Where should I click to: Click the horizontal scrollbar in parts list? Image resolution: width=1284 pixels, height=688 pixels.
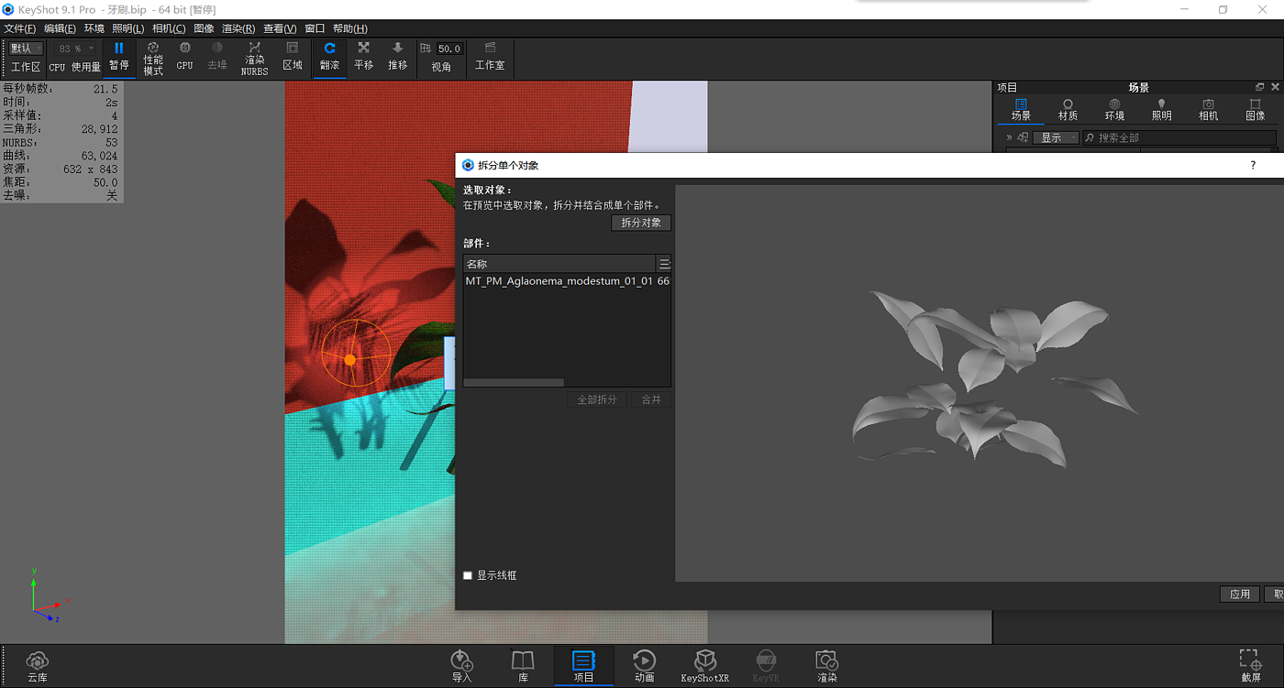514,382
